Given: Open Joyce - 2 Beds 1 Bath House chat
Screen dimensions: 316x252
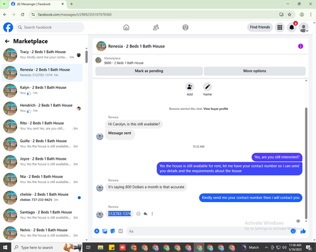Looking at the screenshot, I should [x=42, y=162].
